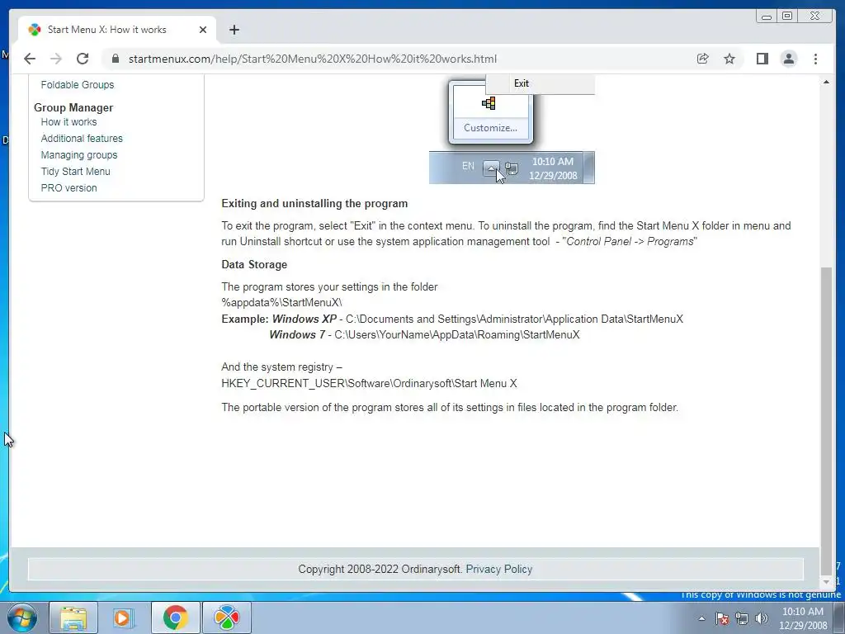Close the Start Menu X tab
845x634 pixels.
coord(203,30)
